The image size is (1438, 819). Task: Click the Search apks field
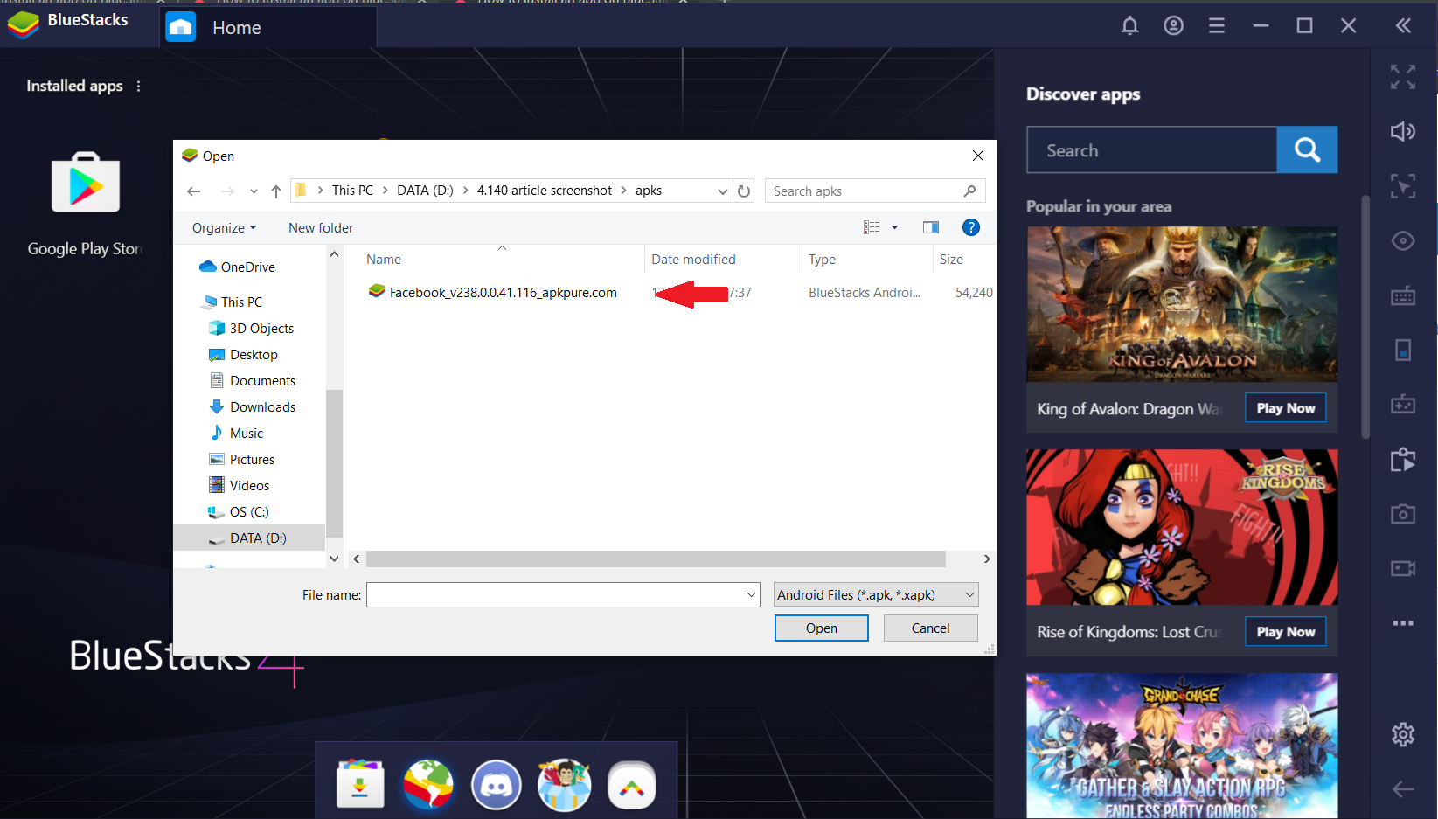[x=875, y=191]
